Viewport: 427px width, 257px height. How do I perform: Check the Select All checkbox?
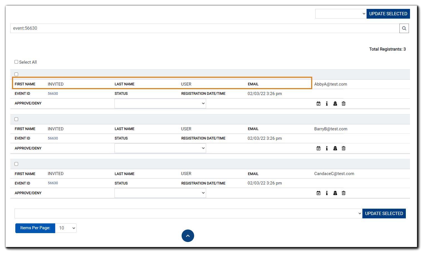click(x=16, y=62)
